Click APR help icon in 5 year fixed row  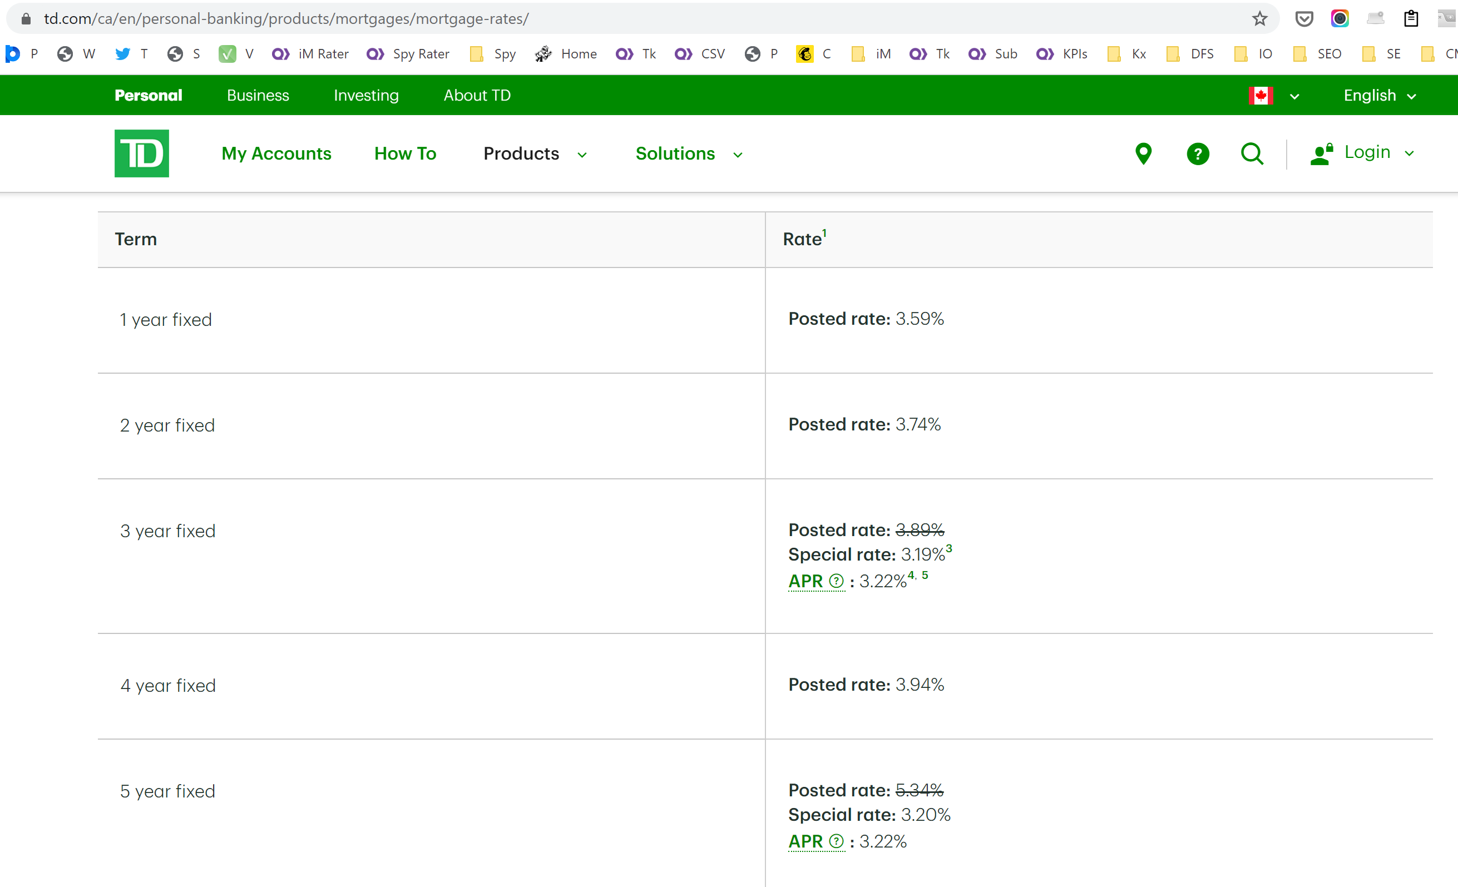coord(836,841)
